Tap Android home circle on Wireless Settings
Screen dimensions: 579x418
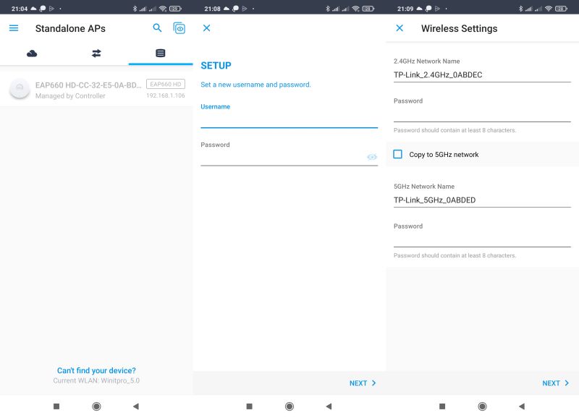coord(482,406)
